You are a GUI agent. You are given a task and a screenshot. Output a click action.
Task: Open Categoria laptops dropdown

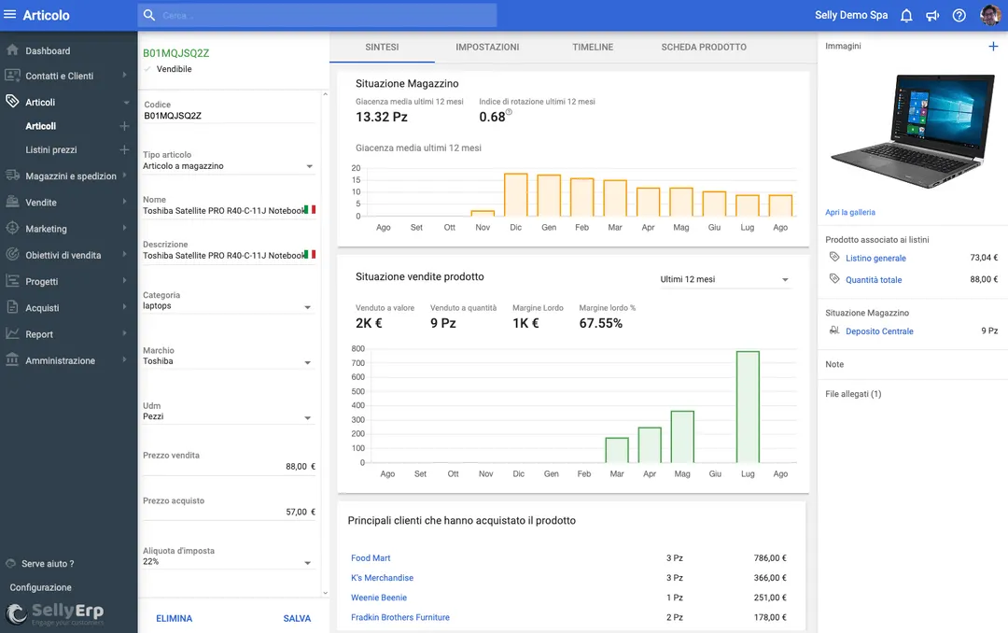(230, 306)
